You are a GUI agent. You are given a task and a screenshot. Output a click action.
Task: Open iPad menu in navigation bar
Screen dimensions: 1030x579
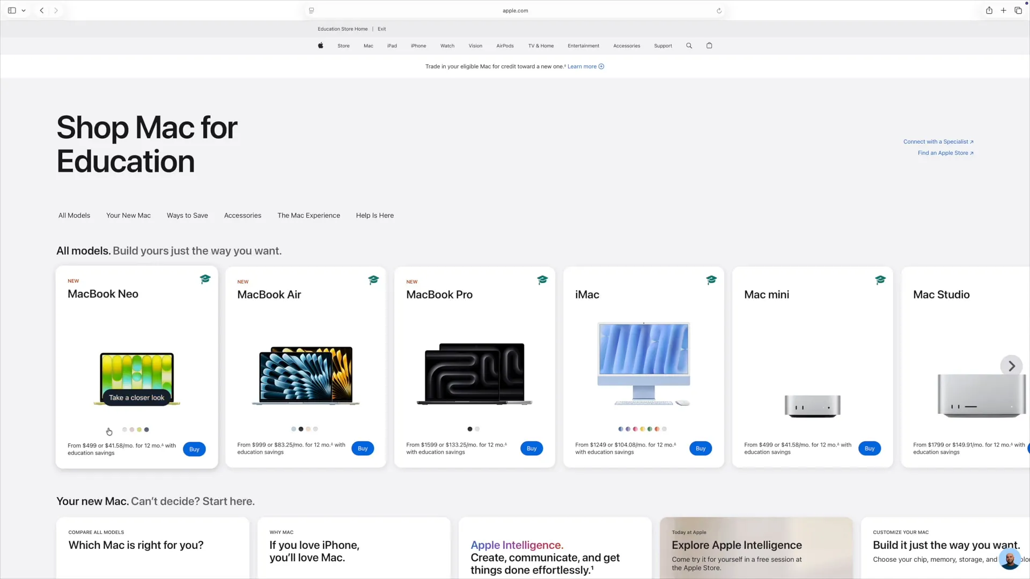click(392, 46)
